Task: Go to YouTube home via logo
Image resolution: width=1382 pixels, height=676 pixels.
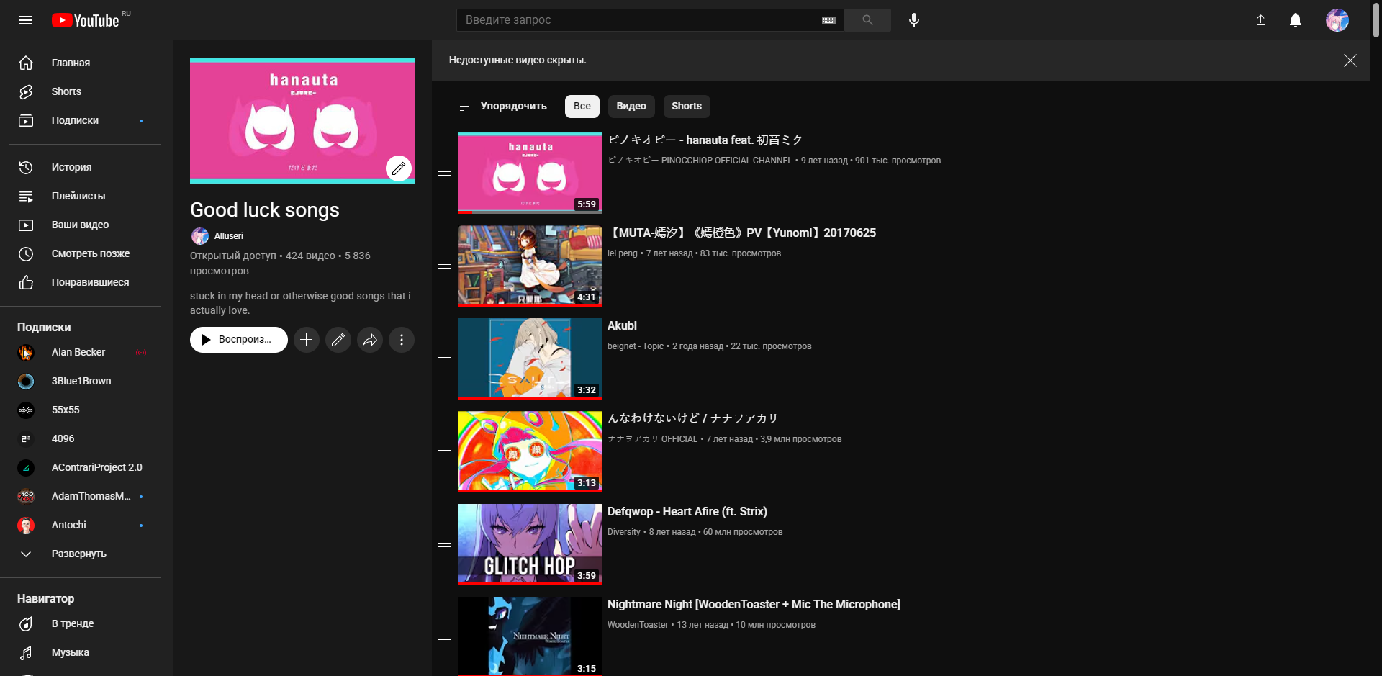Action: click(85, 20)
